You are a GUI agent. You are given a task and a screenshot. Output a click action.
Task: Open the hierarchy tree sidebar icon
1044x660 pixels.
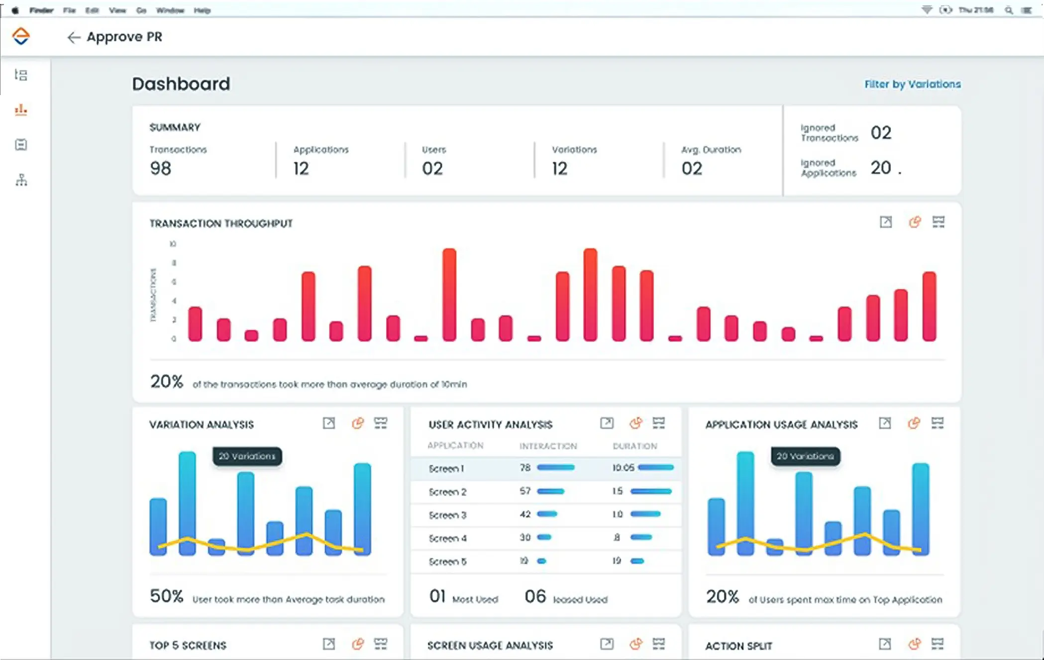coord(21,180)
